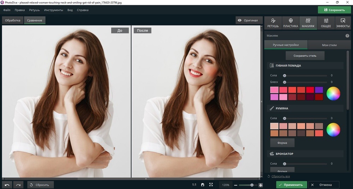Click the Макияж help question mark icon
The width and height of the screenshot is (353, 189).
(x=347, y=36)
